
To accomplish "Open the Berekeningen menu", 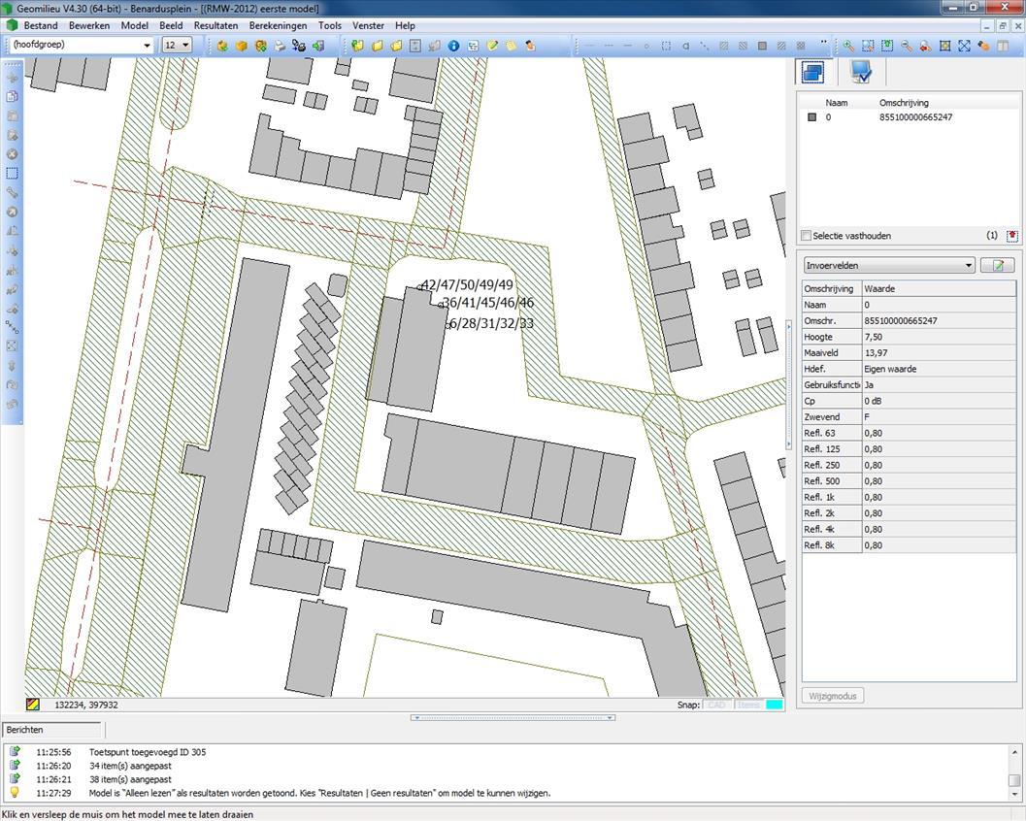I will 278,25.
